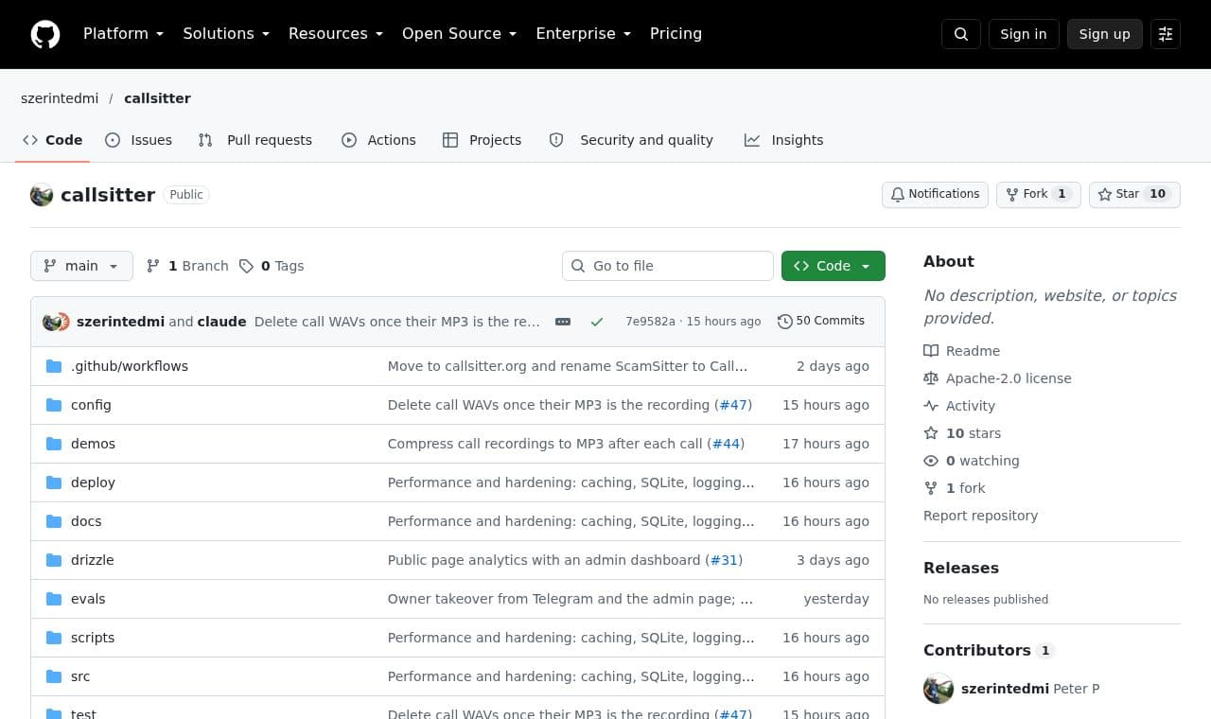Image resolution: width=1211 pixels, height=719 pixels.
Task: Open szerintedmi contributor avatar in the sidebar
Action: pos(939,689)
